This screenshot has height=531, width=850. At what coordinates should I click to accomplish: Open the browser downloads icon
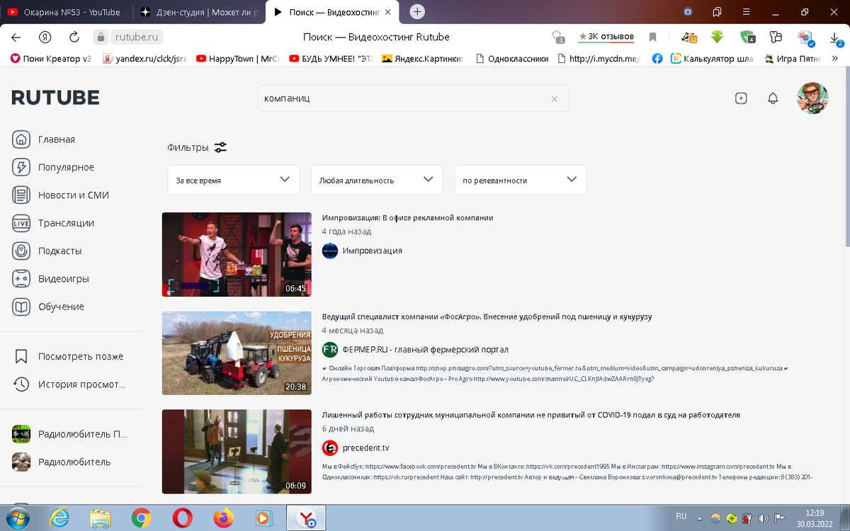click(836, 37)
